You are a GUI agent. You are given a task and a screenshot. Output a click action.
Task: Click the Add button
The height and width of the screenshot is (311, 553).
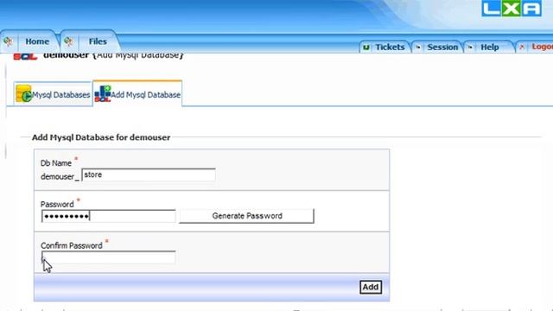(x=371, y=287)
